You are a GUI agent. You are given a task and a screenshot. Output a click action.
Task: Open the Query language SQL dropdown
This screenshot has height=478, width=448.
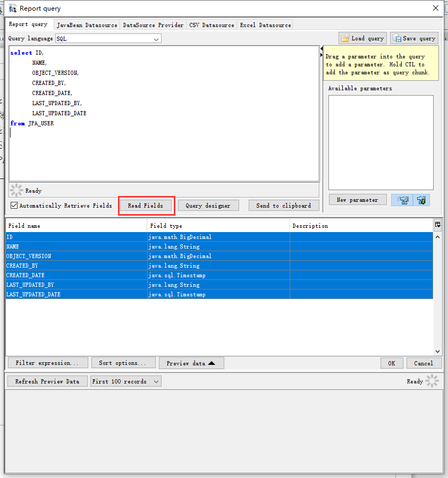[x=108, y=39]
